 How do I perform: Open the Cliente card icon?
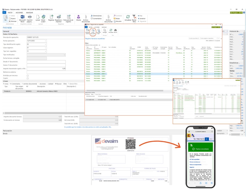pyautogui.click(x=79, y=17)
